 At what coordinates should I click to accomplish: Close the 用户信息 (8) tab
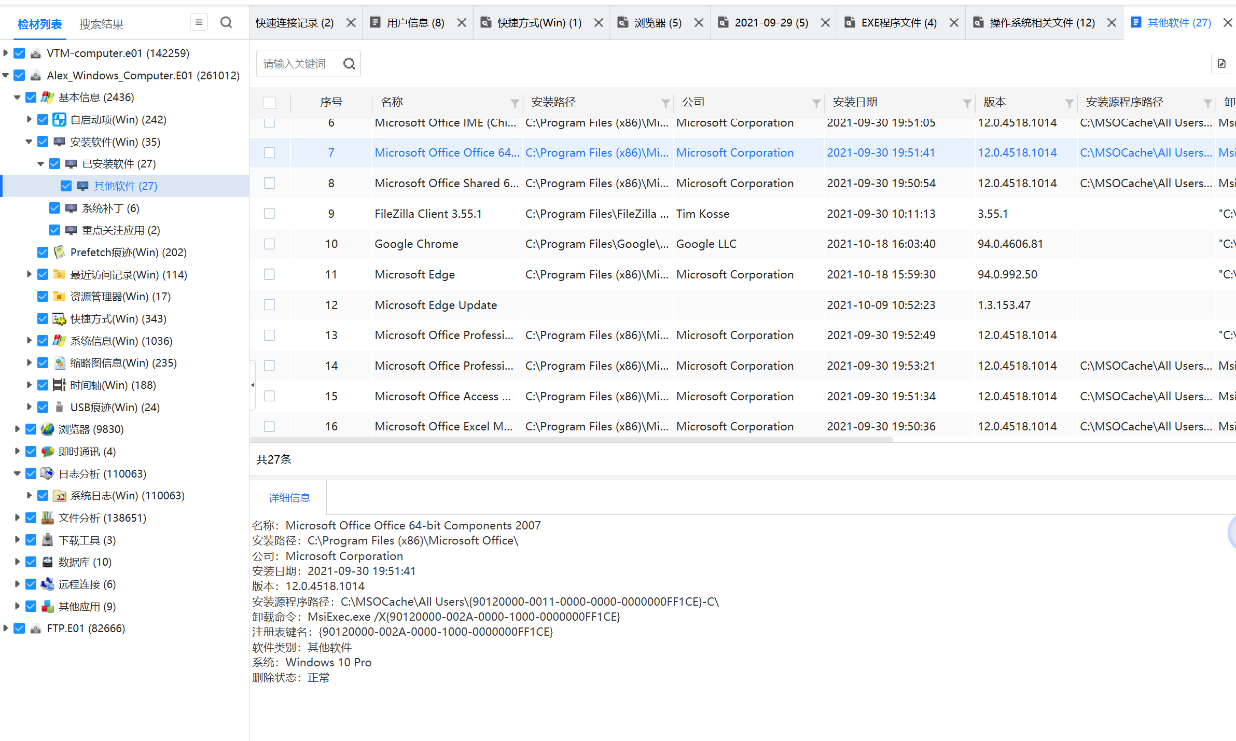click(x=462, y=23)
